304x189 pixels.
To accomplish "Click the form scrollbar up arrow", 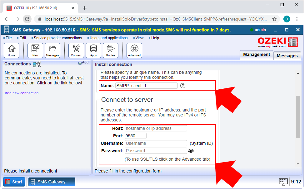I will tap(298, 73).
